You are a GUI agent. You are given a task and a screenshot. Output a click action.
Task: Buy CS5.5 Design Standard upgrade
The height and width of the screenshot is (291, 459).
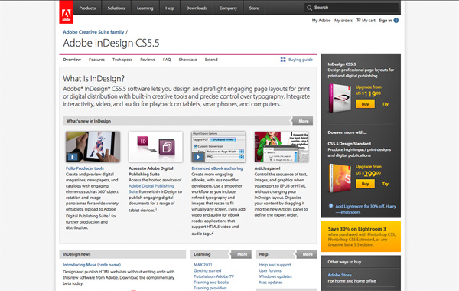click(x=365, y=184)
